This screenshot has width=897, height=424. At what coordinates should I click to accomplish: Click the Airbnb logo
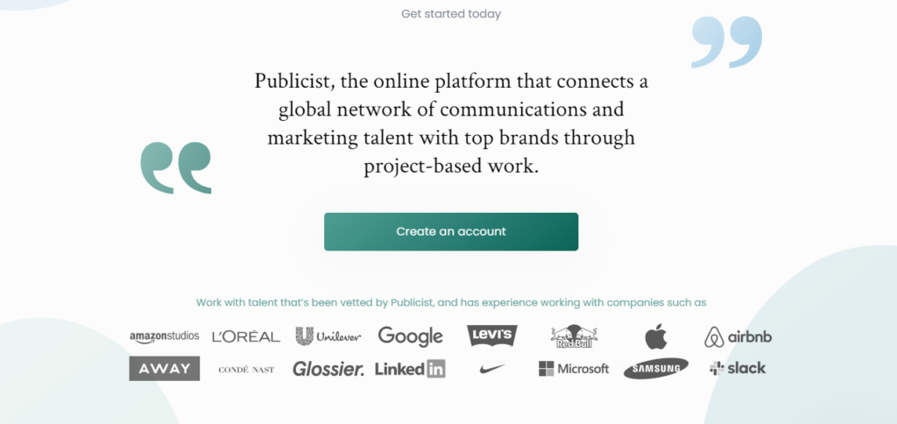[738, 336]
